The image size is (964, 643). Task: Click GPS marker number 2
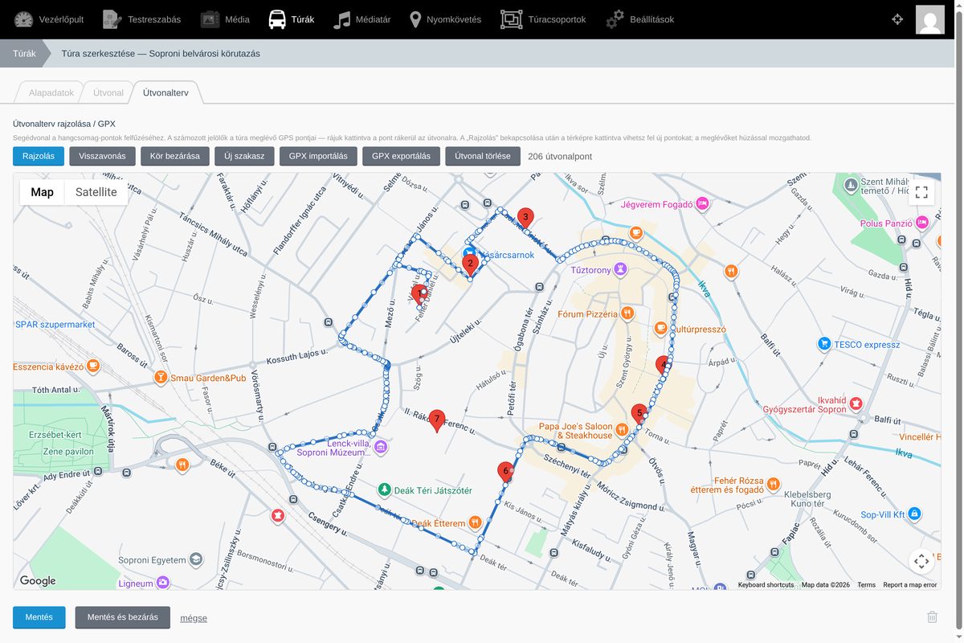click(x=471, y=264)
